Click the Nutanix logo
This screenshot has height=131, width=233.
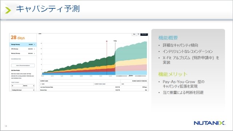point(210,123)
